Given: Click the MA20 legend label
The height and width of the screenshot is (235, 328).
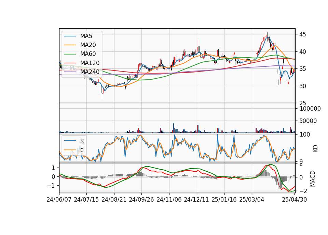Looking at the screenshot, I should click(x=88, y=45).
